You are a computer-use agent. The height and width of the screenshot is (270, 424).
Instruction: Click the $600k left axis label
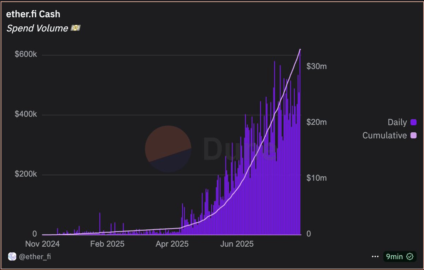[x=25, y=55]
